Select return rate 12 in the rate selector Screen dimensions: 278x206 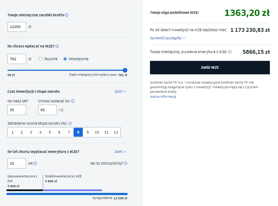[116, 132]
